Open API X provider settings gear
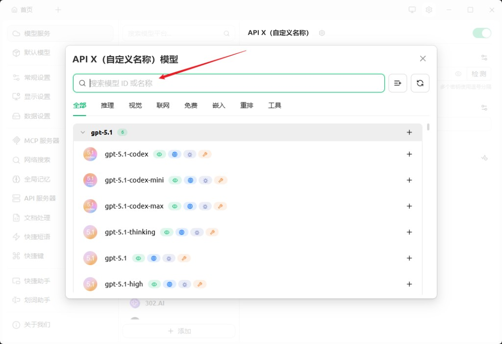Image resolution: width=502 pixels, height=344 pixels. [322, 33]
